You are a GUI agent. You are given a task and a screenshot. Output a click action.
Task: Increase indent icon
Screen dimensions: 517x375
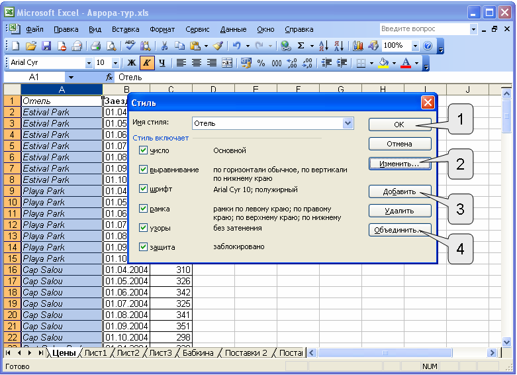coord(342,63)
